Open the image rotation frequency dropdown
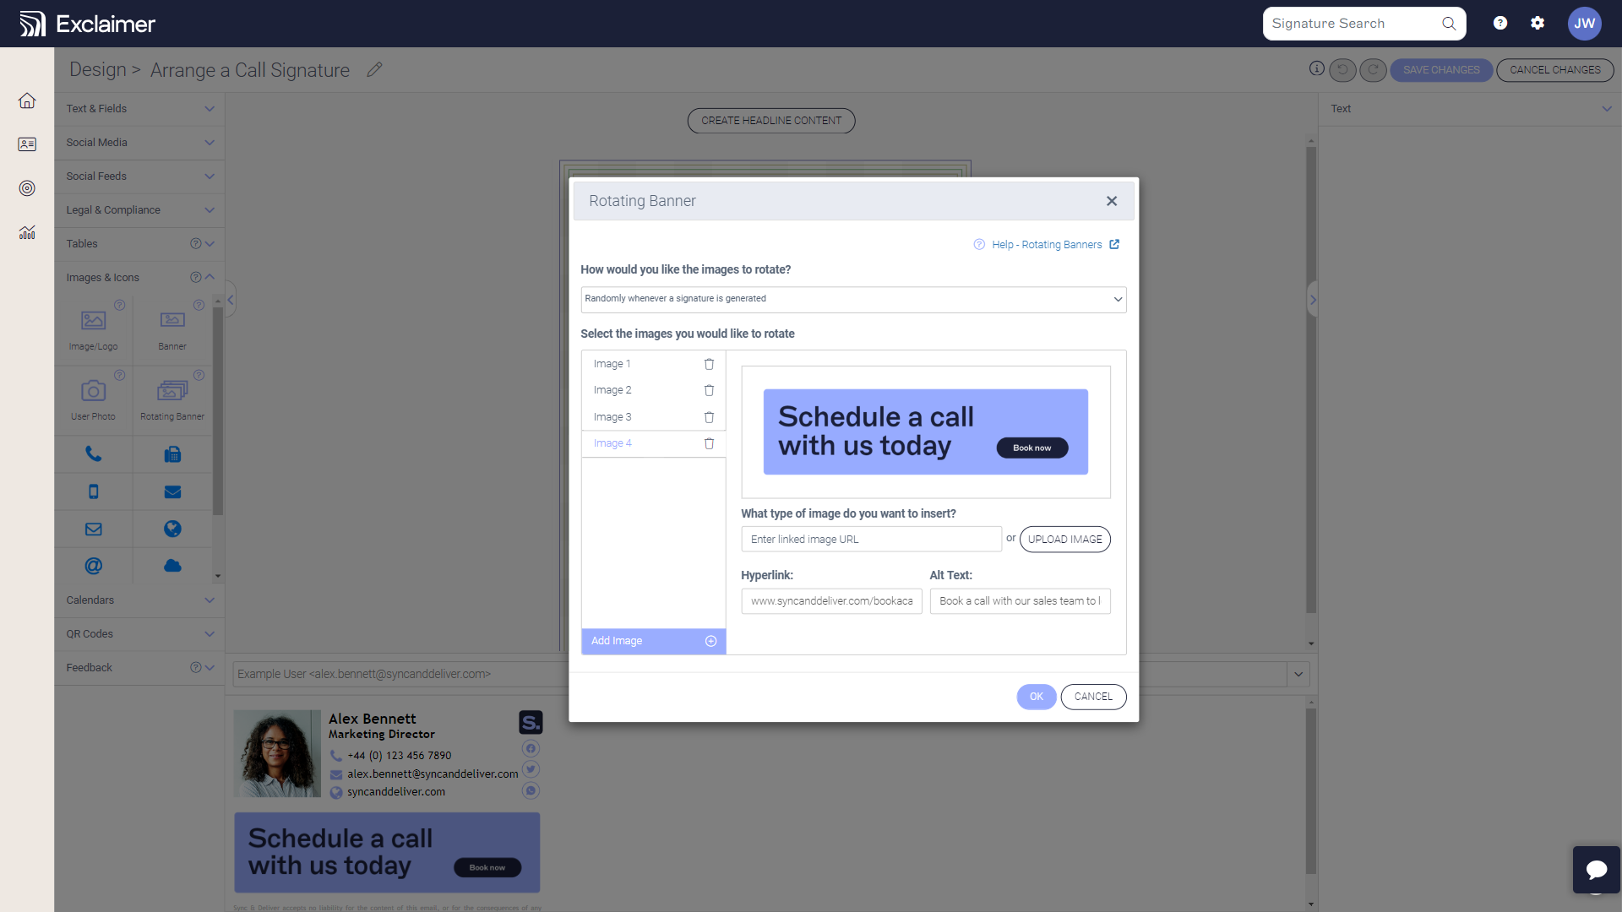The image size is (1622, 912). [853, 299]
